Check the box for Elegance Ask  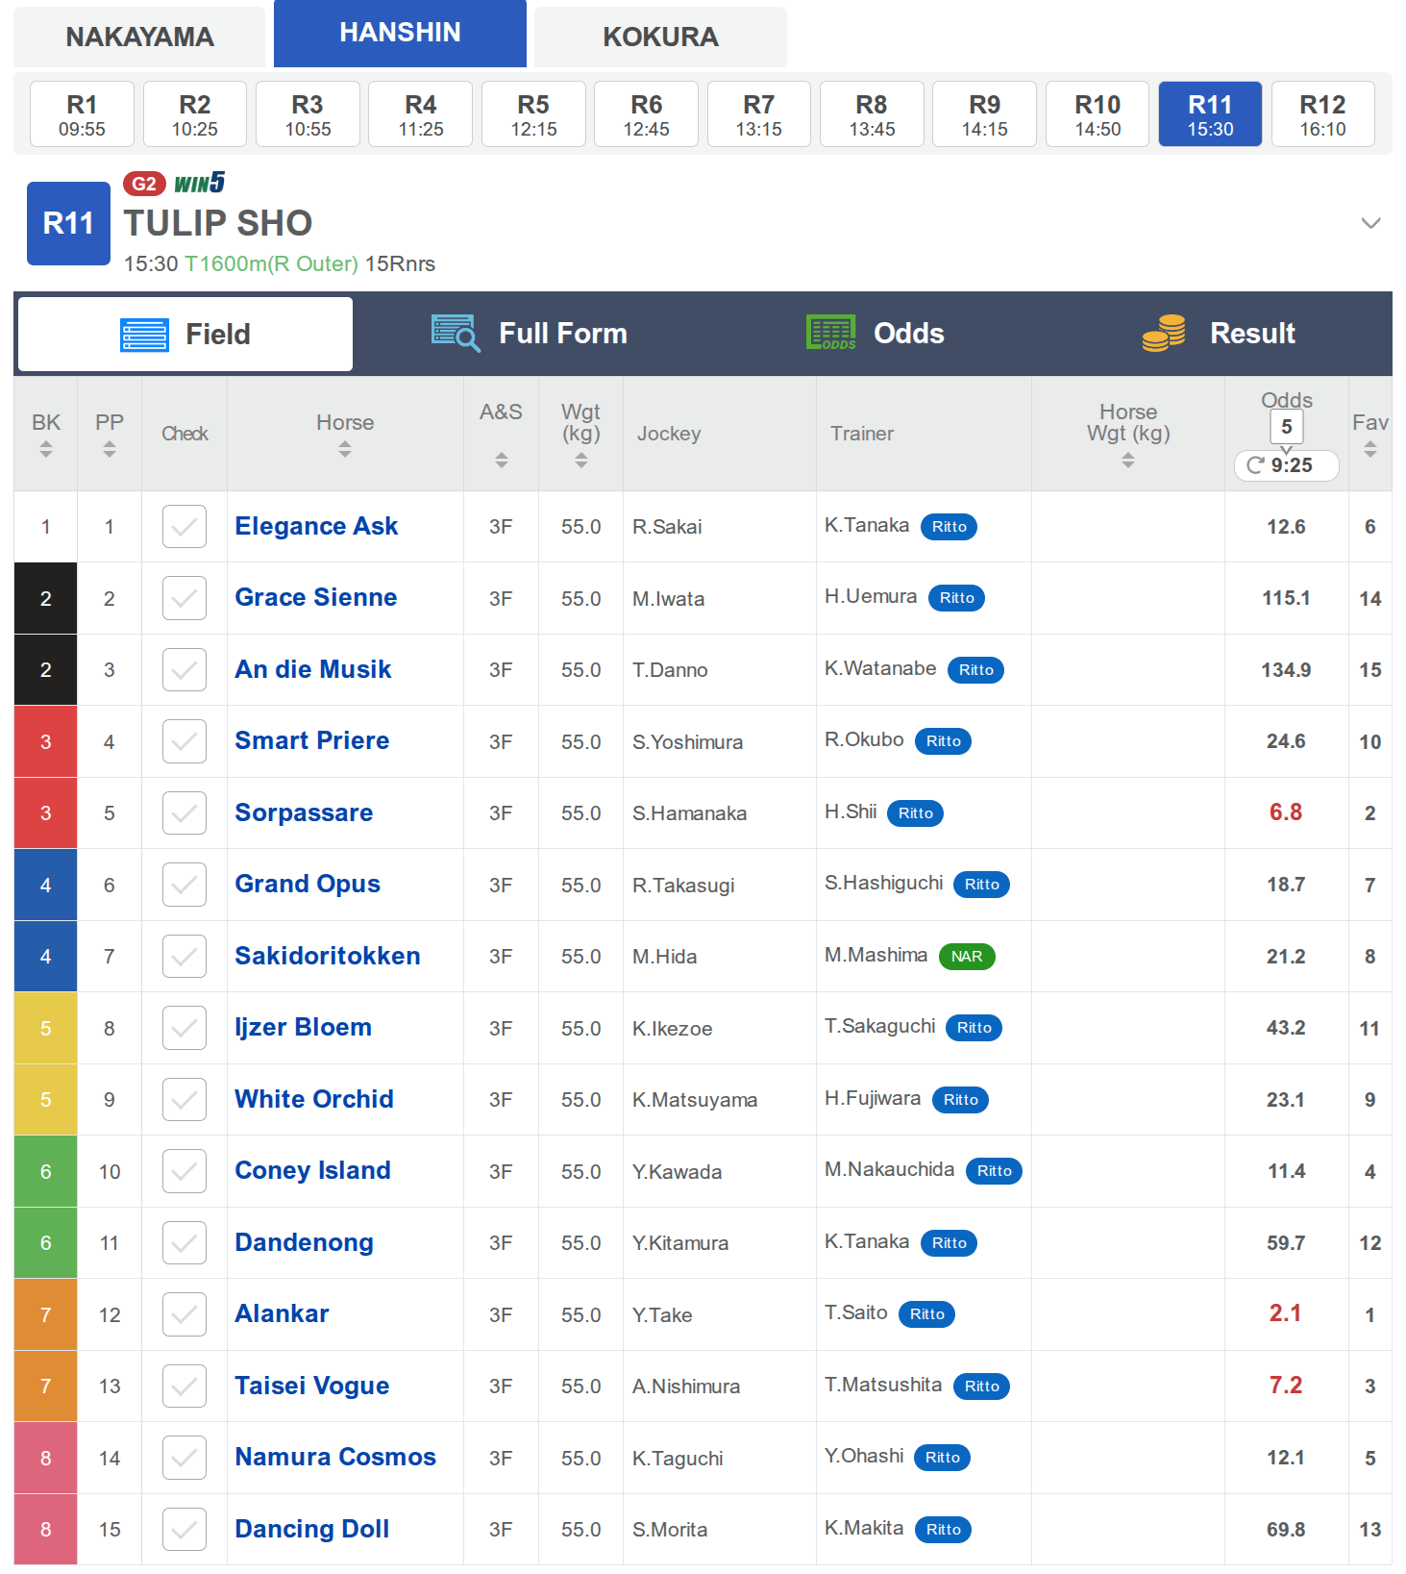[x=185, y=527]
